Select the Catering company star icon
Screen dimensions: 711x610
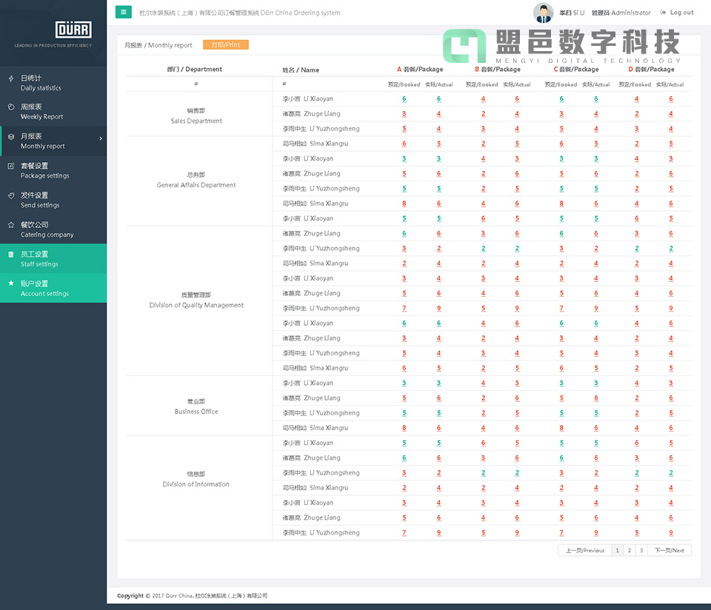pos(10,225)
